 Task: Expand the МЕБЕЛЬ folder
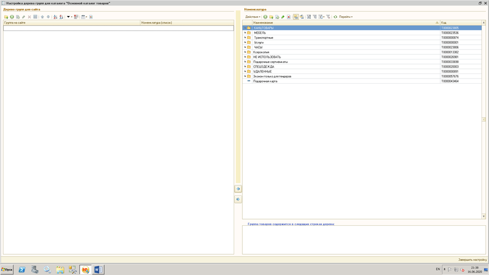click(245, 33)
